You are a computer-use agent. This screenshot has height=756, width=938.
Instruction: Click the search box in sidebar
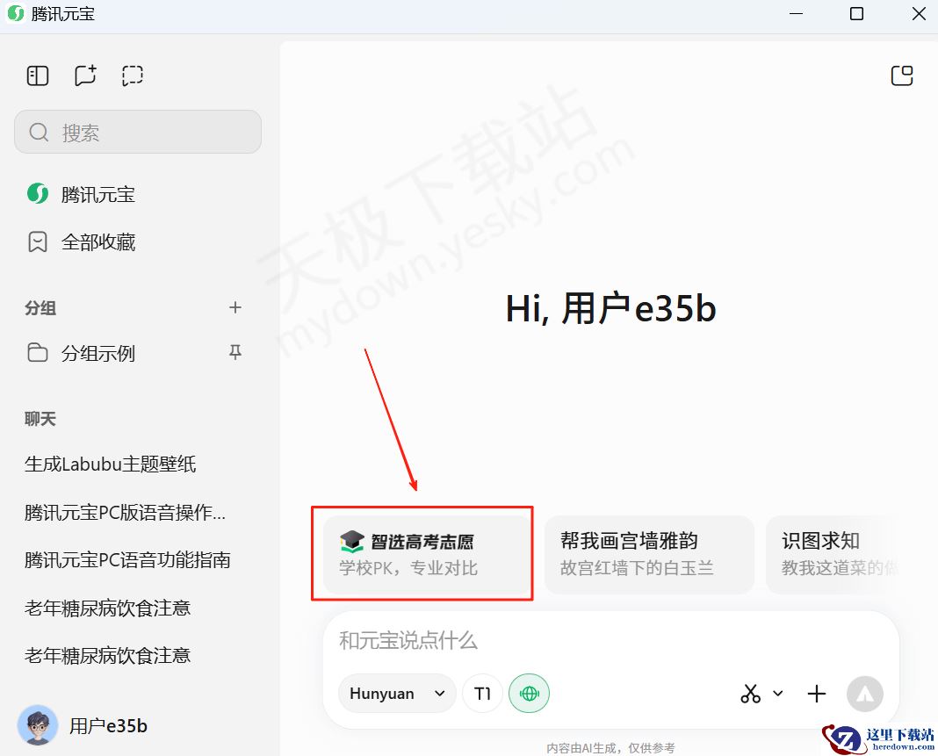click(x=138, y=132)
